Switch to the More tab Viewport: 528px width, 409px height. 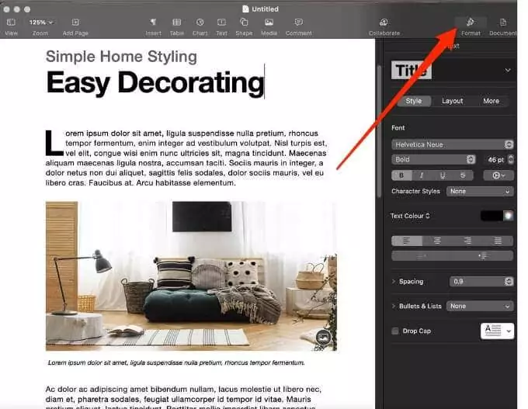point(491,101)
